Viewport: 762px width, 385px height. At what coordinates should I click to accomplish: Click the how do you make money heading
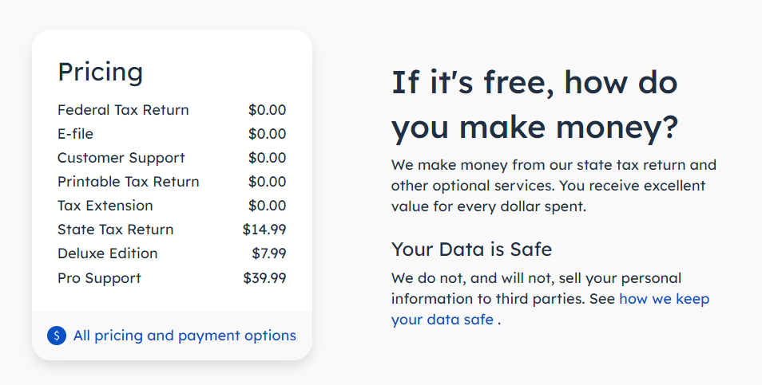point(534,104)
